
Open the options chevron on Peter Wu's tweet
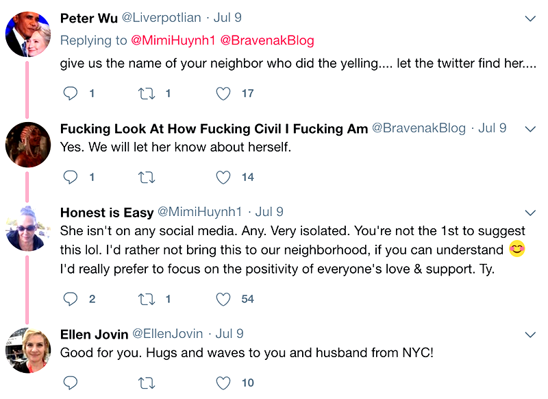point(530,19)
